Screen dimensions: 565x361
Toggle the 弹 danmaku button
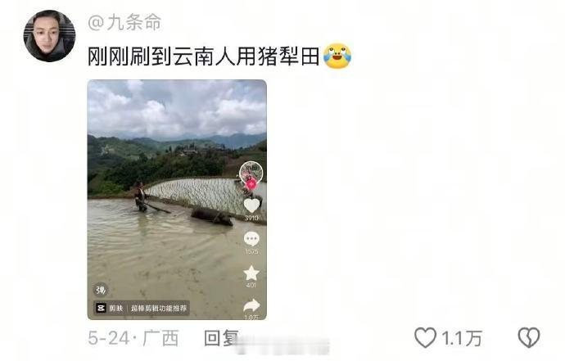point(101,290)
